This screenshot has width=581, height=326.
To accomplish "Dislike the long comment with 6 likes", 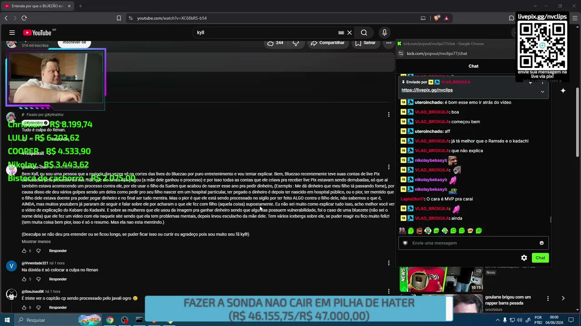I will (38, 251).
